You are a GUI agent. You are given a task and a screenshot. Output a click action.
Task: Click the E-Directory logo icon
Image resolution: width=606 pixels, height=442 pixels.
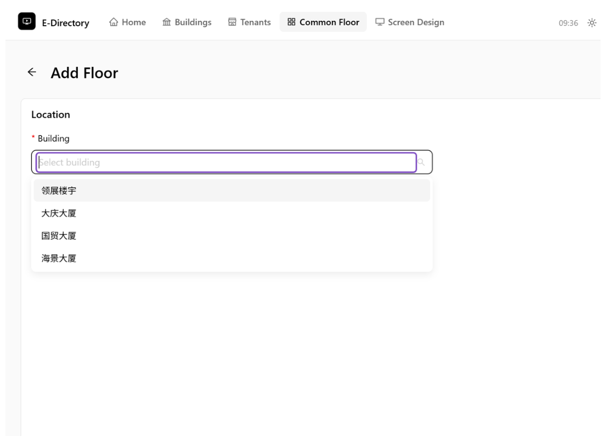27,21
